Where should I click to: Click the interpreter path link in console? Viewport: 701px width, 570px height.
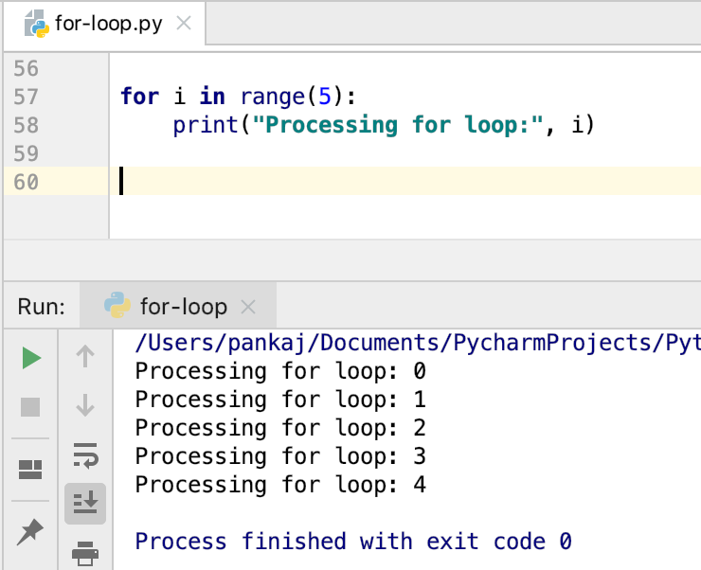[418, 343]
